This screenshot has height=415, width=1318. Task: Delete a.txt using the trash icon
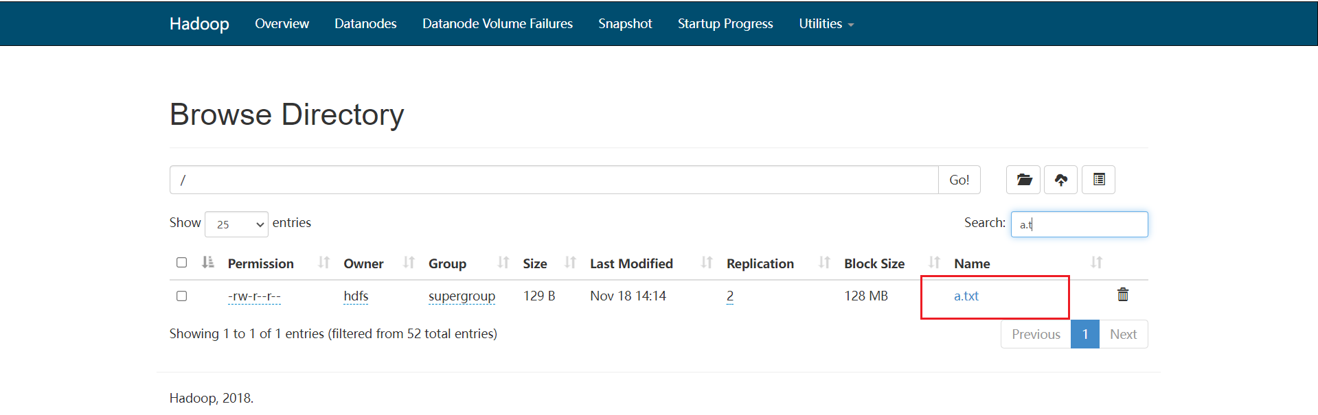coord(1123,295)
